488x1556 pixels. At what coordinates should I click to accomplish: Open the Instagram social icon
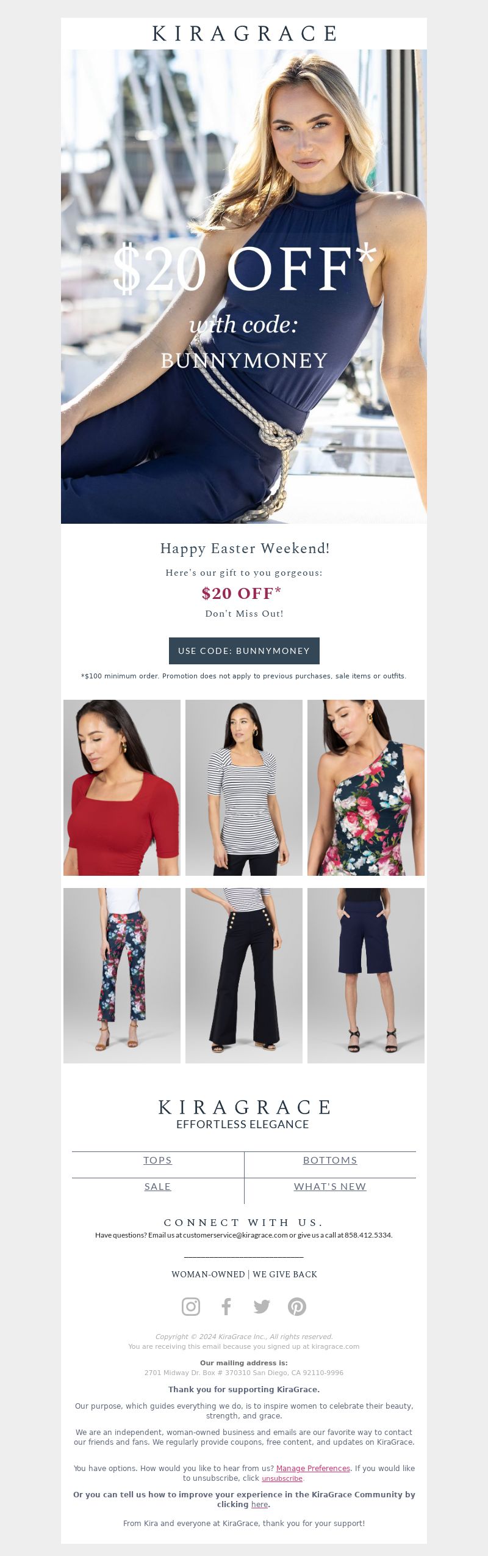tap(191, 1306)
